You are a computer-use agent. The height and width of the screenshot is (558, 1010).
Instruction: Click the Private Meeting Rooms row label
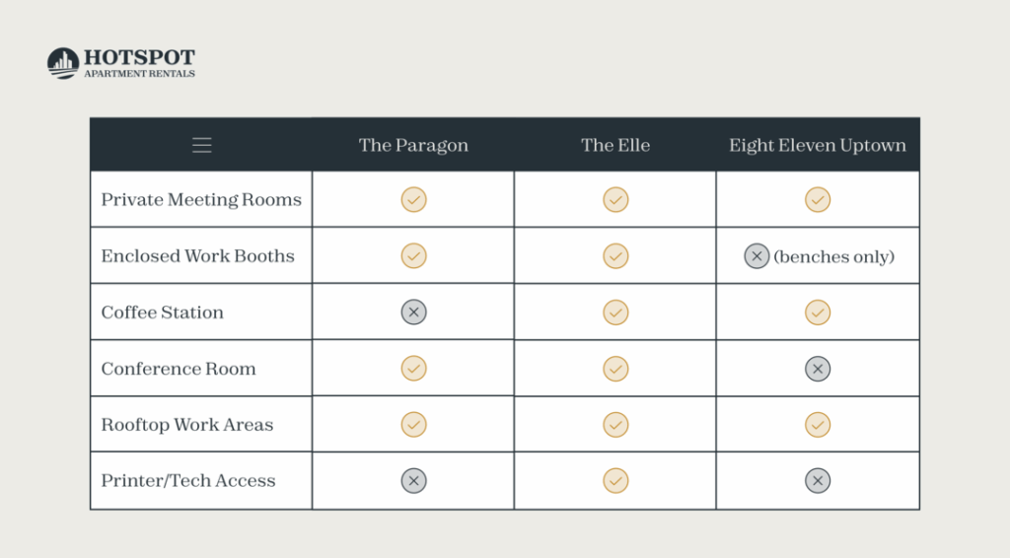201,199
